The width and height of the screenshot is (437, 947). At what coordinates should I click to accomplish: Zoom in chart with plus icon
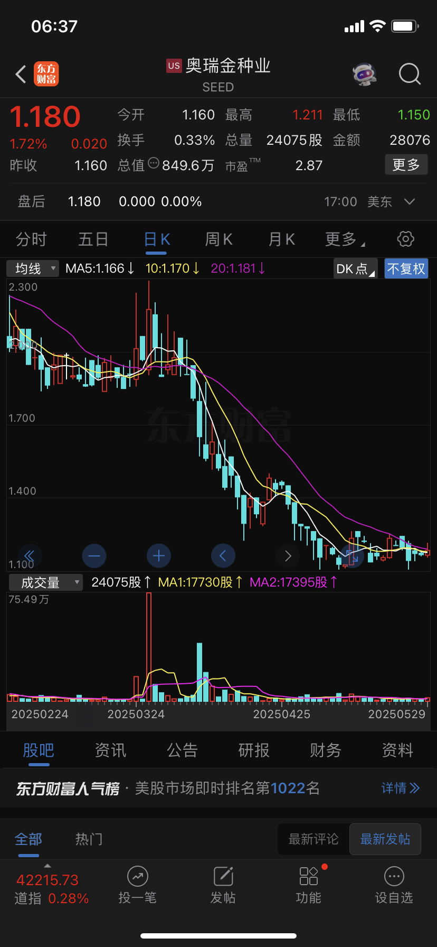(x=159, y=555)
